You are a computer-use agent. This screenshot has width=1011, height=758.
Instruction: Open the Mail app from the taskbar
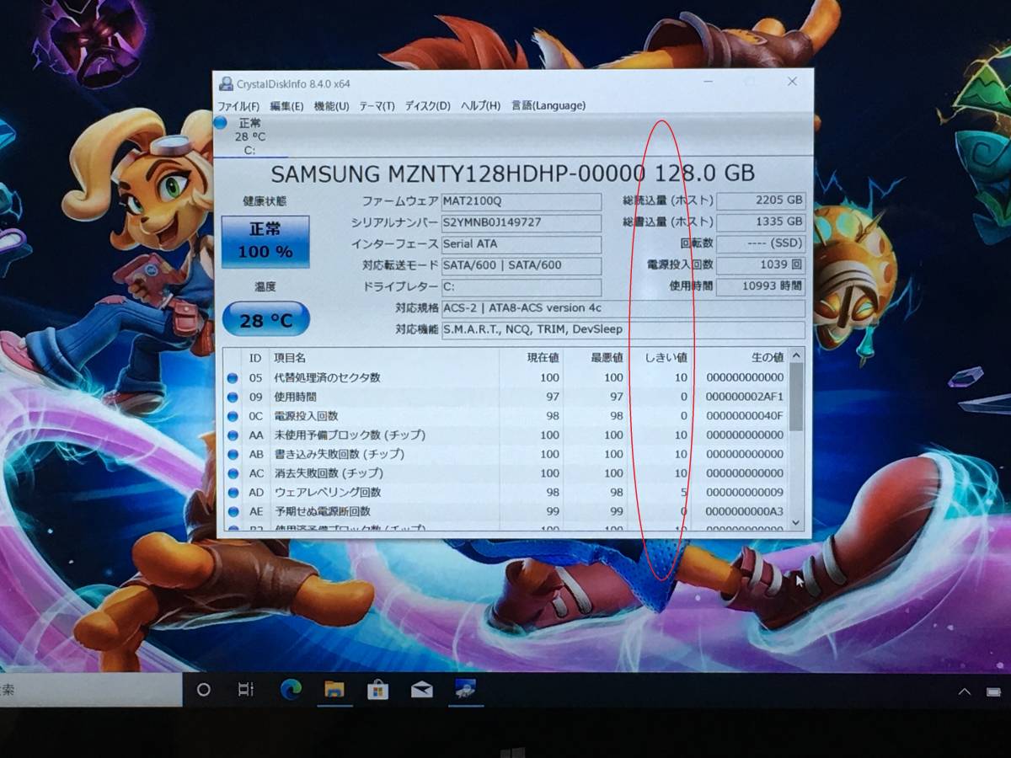click(x=421, y=690)
